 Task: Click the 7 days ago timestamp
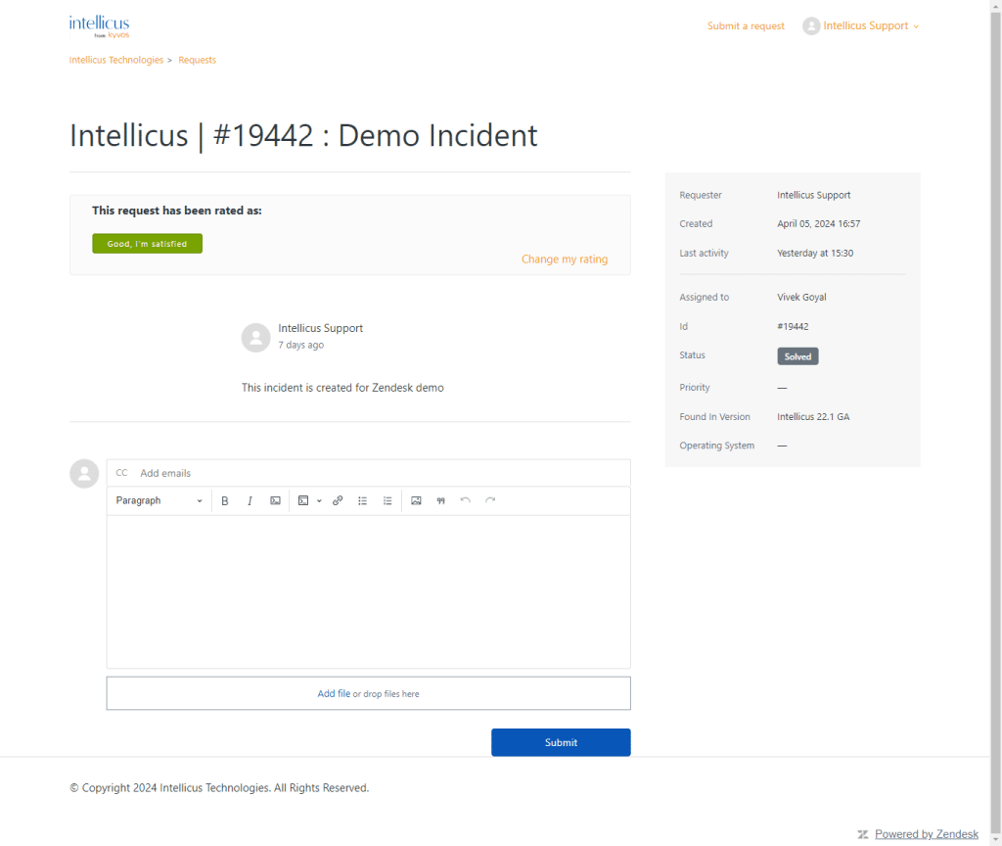click(x=301, y=345)
